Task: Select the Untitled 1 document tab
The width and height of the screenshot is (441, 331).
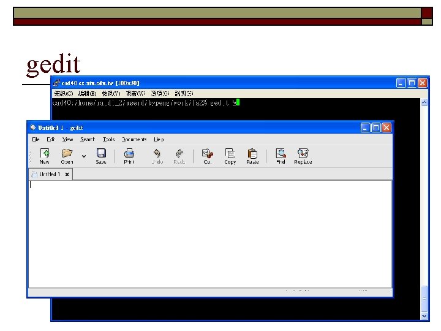Action: click(50, 174)
